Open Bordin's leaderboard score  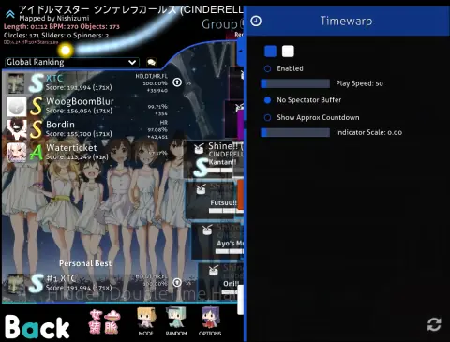[x=87, y=129]
